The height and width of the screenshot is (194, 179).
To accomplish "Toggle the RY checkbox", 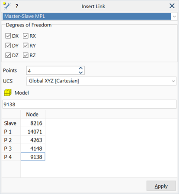I will [x=26, y=46].
